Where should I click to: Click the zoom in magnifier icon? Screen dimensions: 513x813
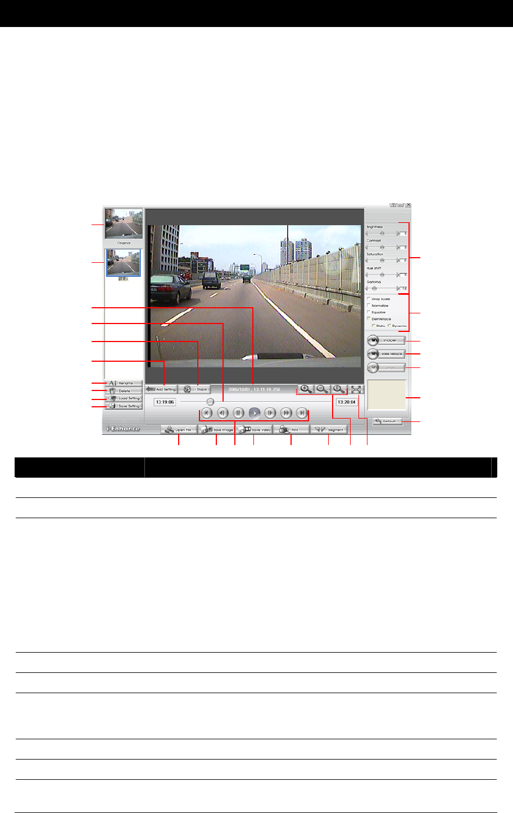click(x=306, y=389)
